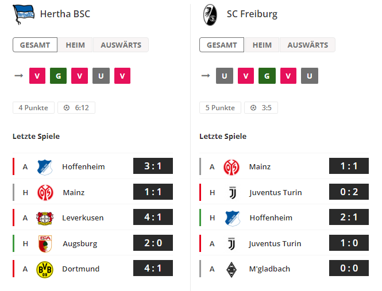Click the M'gladbach diamond crest
This screenshot has height=291, width=382.
pos(231,269)
